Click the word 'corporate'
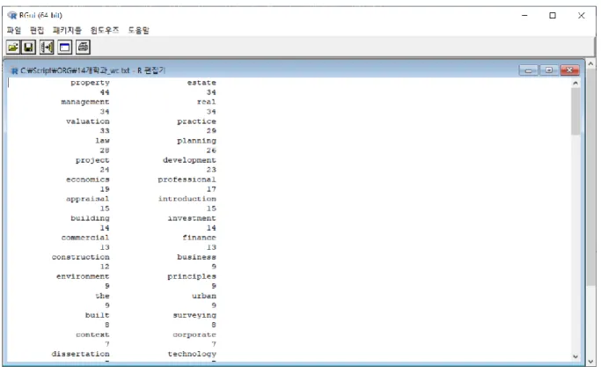 [x=194, y=334]
